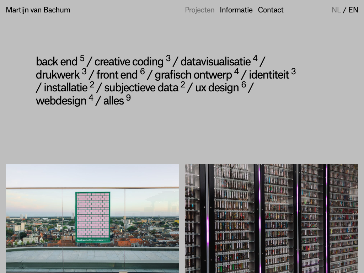Select the subjectieve data filter
The width and height of the screenshot is (364, 273).
click(141, 88)
